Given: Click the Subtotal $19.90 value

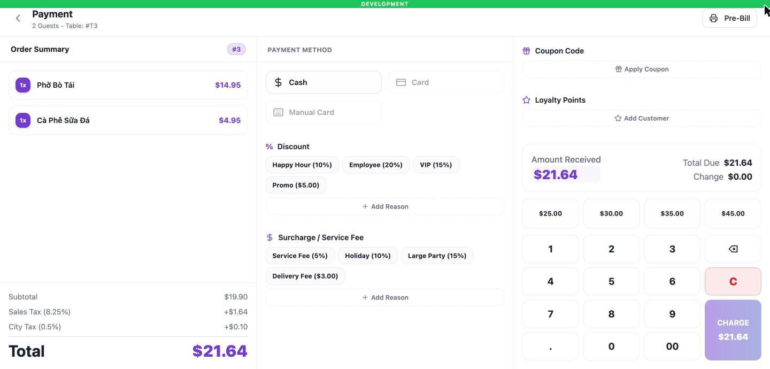Looking at the screenshot, I should (x=236, y=297).
